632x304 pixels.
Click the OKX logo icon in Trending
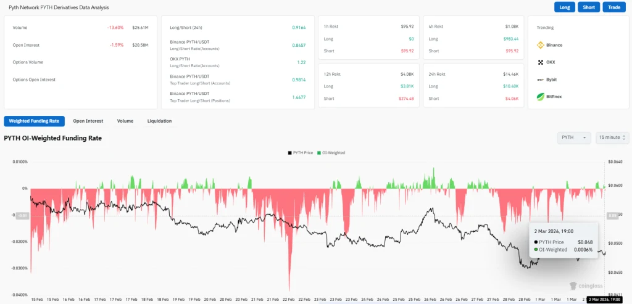click(541, 62)
